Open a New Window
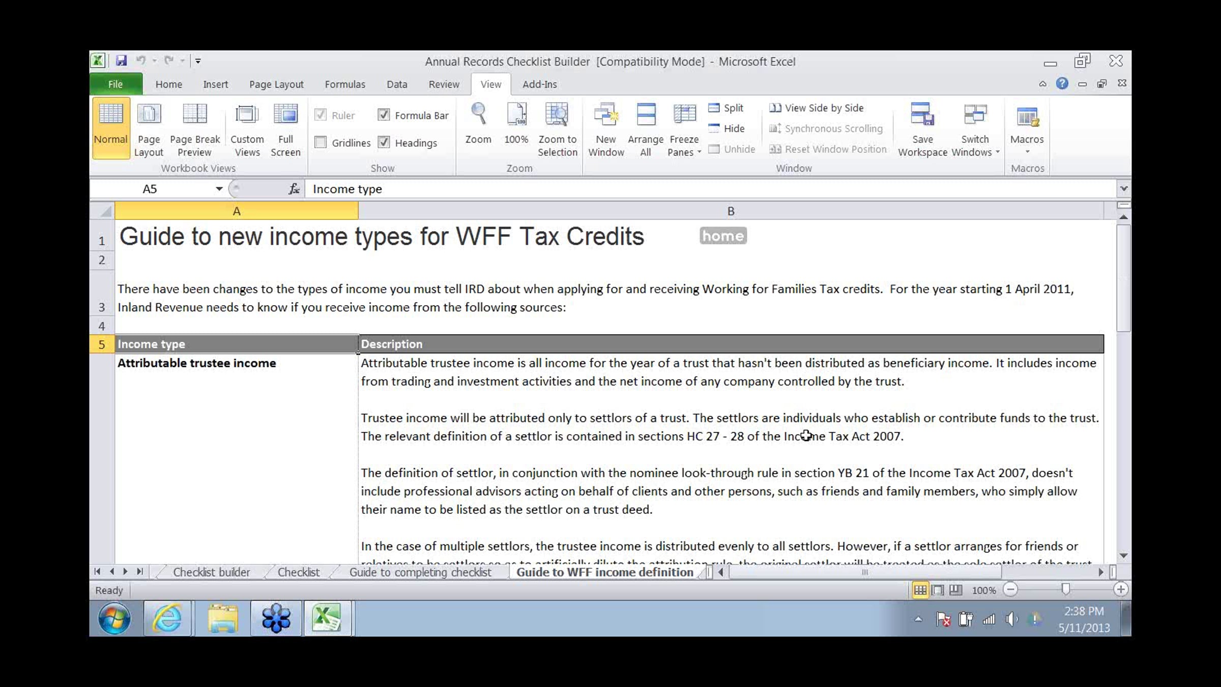Screen dimensions: 1221x687 coord(606,115)
